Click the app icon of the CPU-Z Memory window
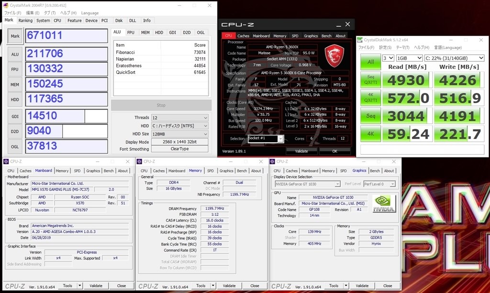 [139, 161]
